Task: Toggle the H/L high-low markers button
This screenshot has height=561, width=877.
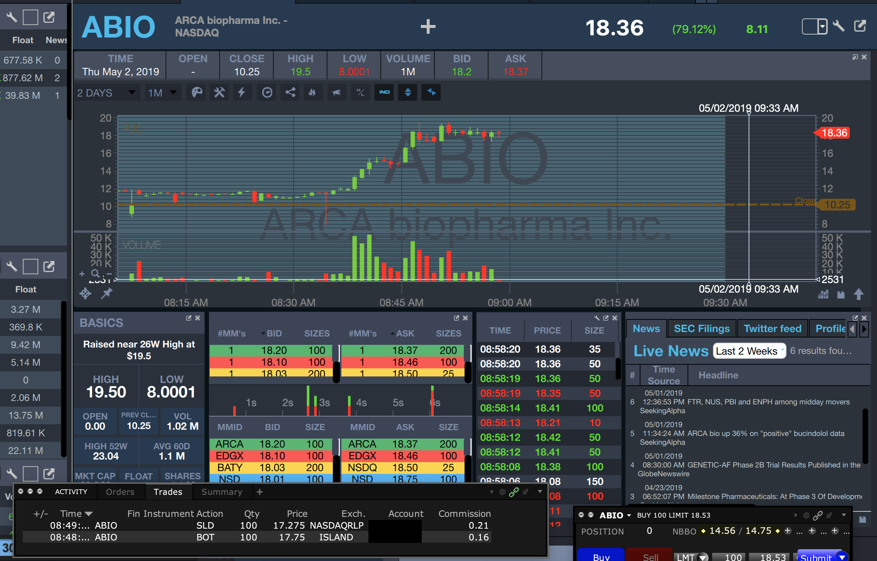Action: pos(361,92)
